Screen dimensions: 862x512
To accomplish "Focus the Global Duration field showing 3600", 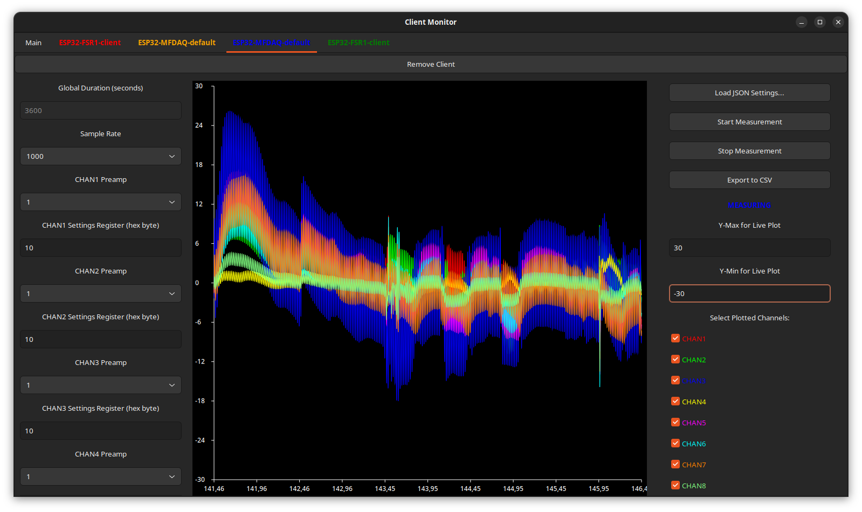I will tap(101, 110).
